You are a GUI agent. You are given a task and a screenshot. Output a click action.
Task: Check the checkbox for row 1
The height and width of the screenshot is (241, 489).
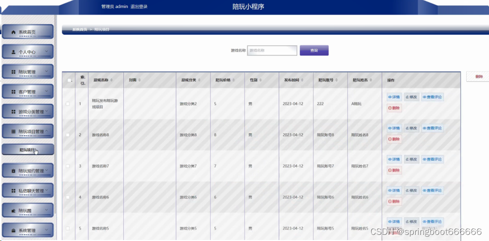[x=68, y=104]
